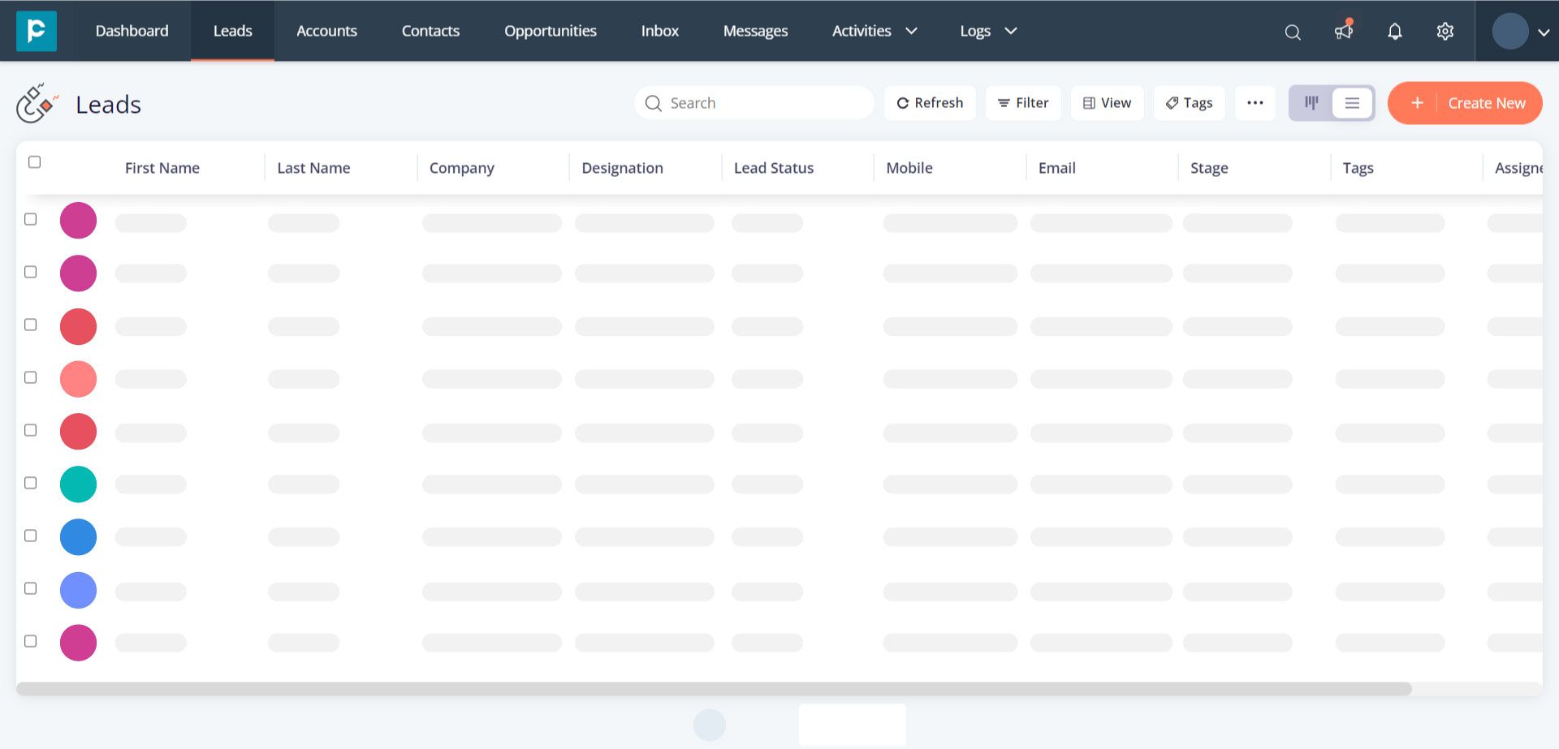The height and width of the screenshot is (749, 1559).
Task: Expand the Logs dropdown menu
Action: 988,31
